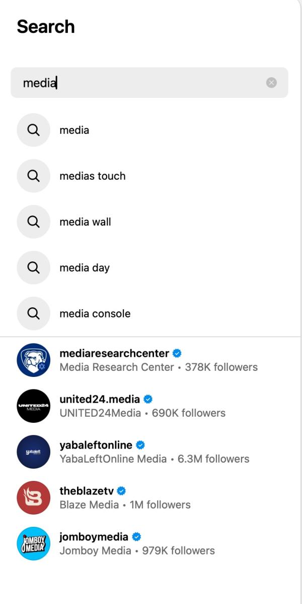This screenshot has height=604, width=302.
Task: Open the Media Research Center profile avatar
Action: click(x=33, y=360)
